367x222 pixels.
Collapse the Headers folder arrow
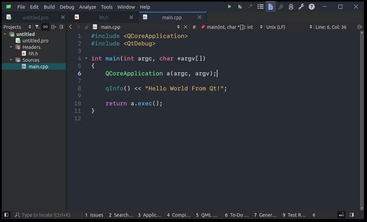(11, 47)
